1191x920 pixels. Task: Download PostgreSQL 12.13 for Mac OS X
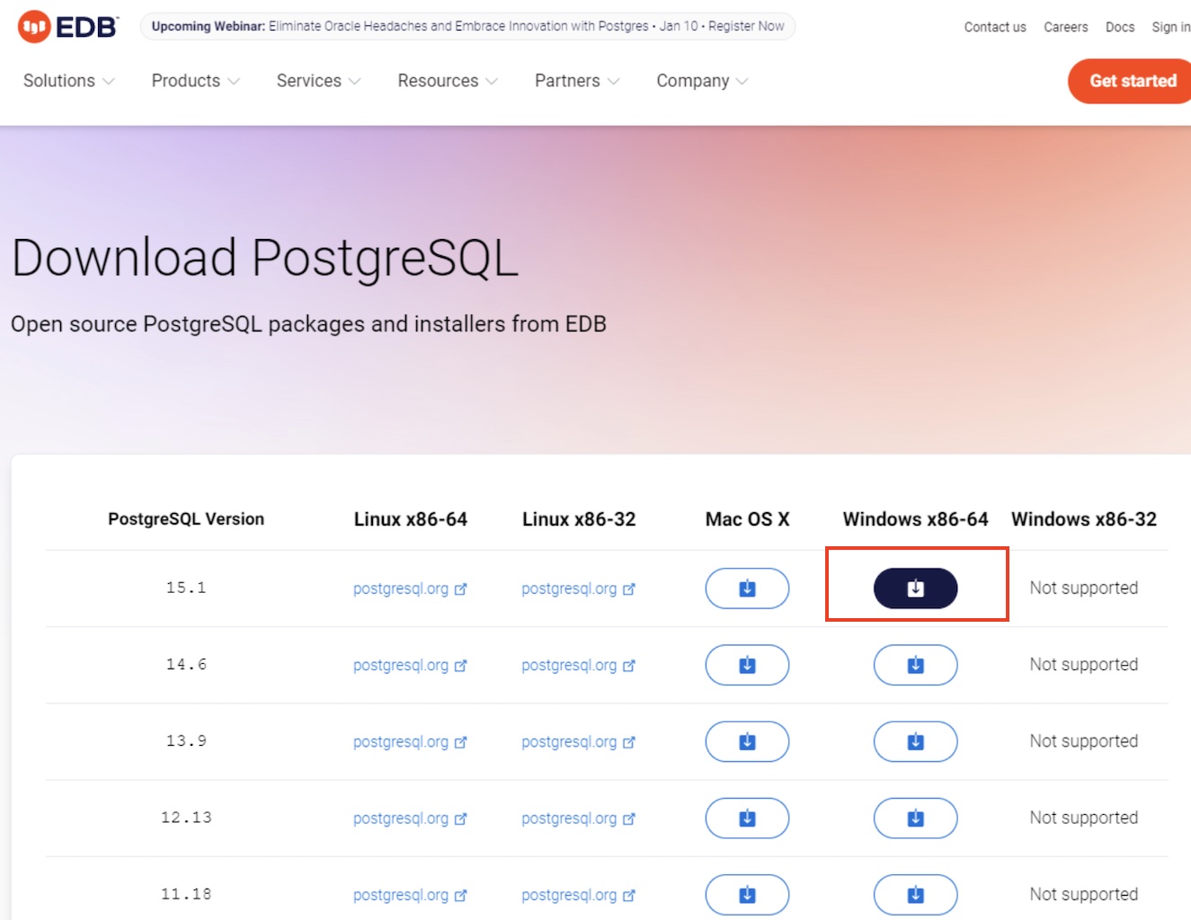[747, 818]
